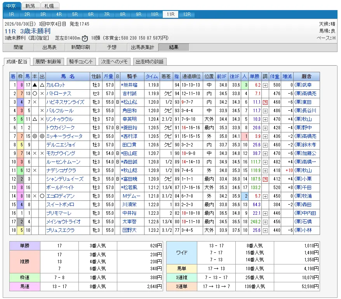Open training arrow icon in トウカイジーク row

pyautogui.click(x=265, y=128)
